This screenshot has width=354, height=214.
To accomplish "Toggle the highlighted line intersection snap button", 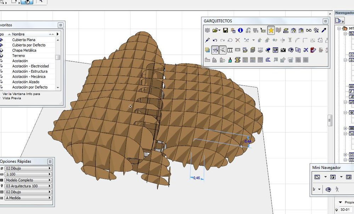I will [223, 50].
